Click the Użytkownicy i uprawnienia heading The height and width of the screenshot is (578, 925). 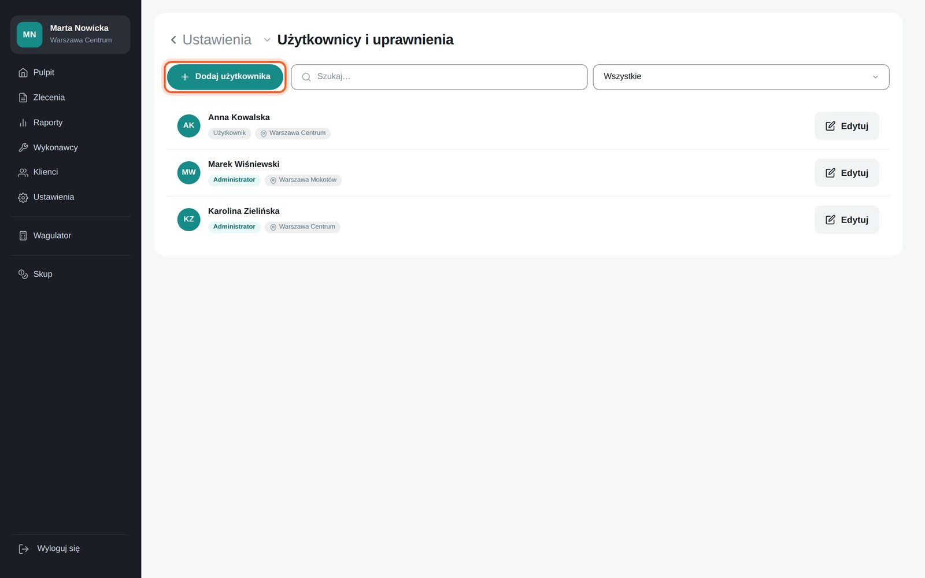[x=365, y=40]
